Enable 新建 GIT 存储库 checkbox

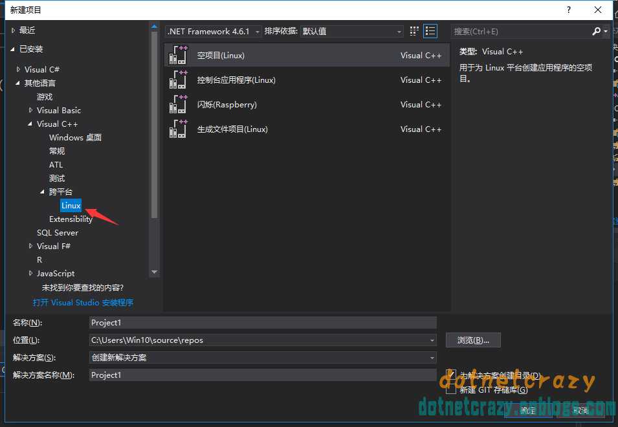pyautogui.click(x=451, y=389)
